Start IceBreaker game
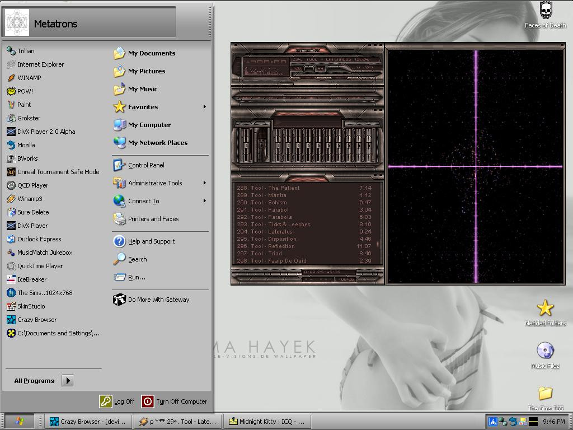Image resolution: width=573 pixels, height=430 pixels. point(27,279)
